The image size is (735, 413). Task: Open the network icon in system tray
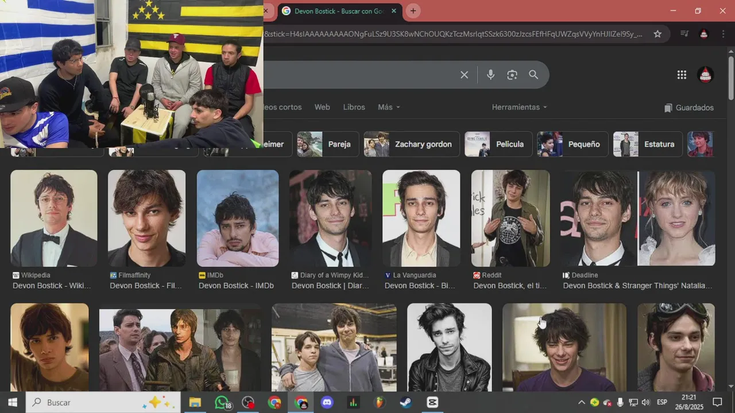tap(633, 402)
